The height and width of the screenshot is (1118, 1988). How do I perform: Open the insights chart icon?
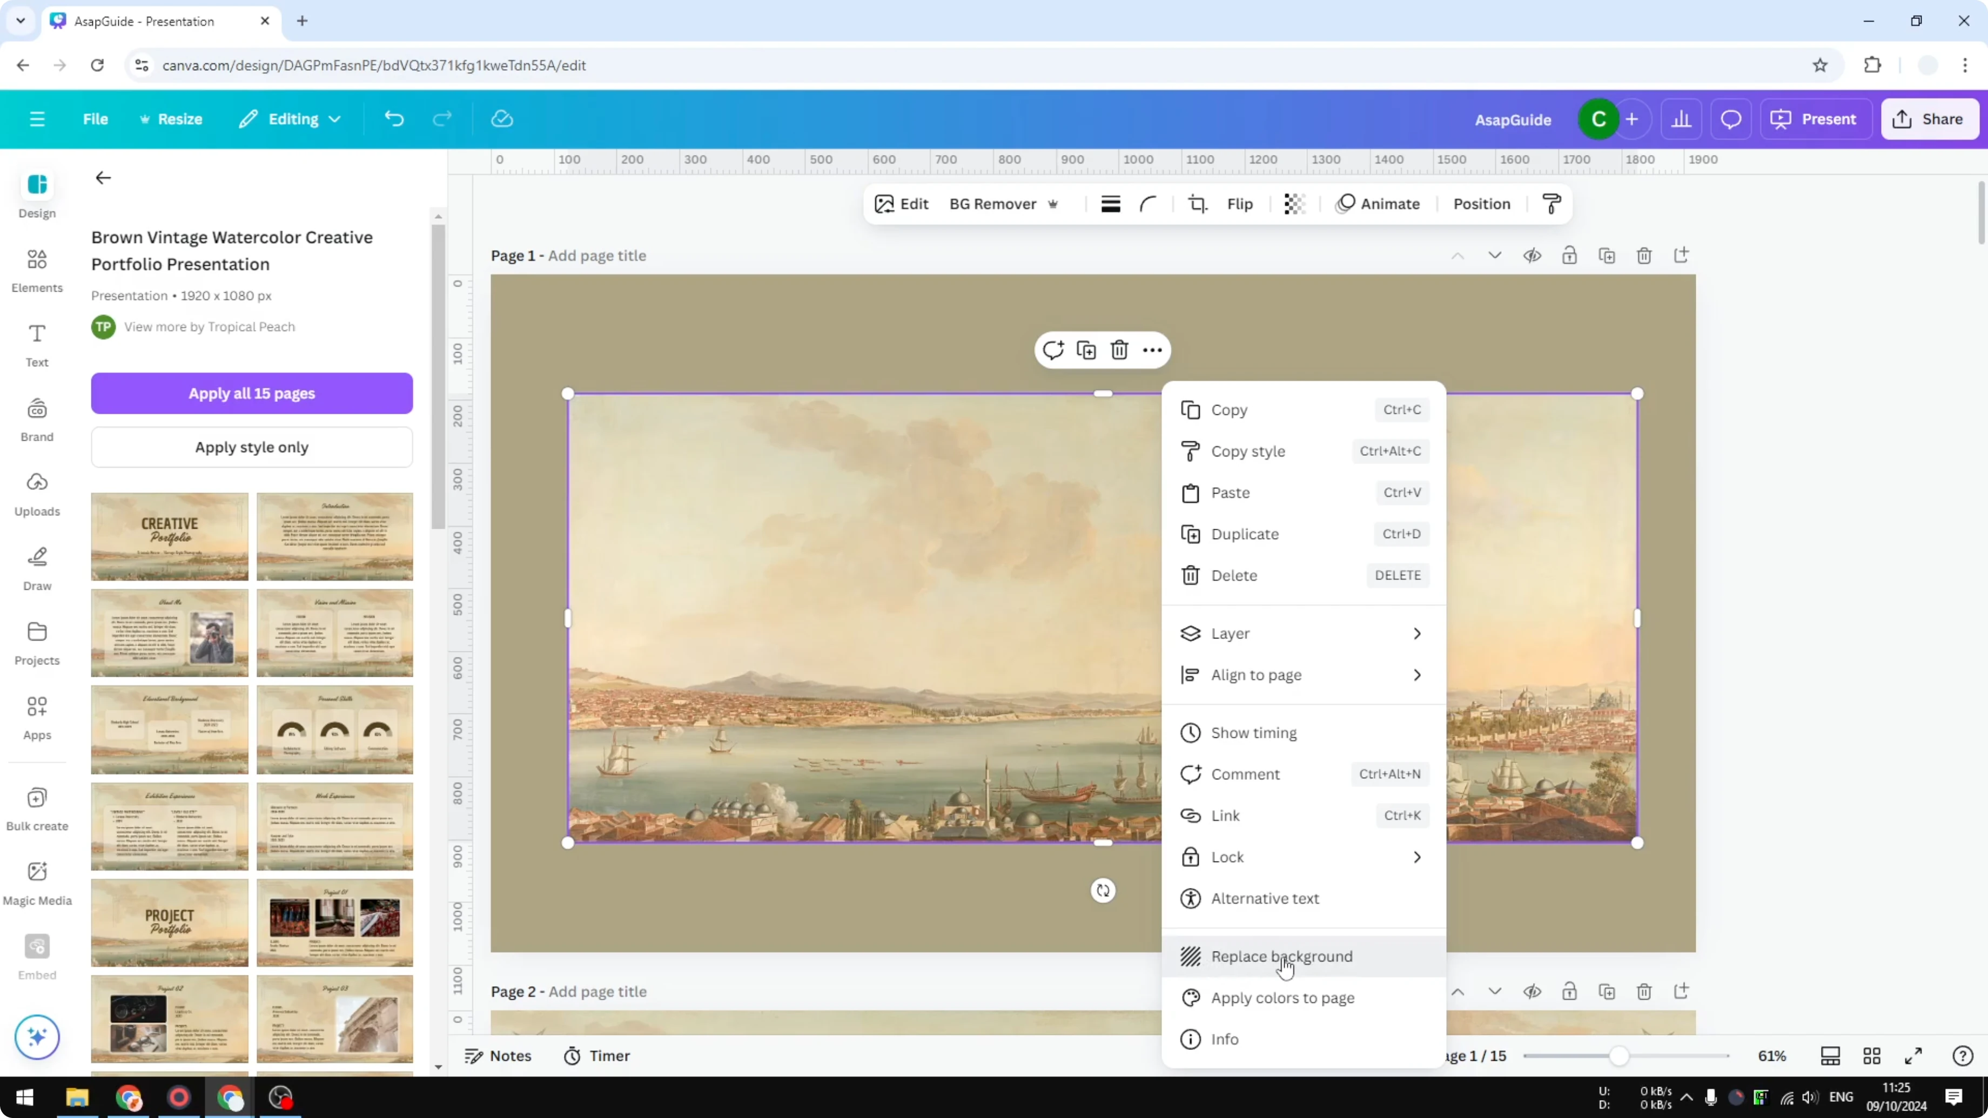[1681, 119]
